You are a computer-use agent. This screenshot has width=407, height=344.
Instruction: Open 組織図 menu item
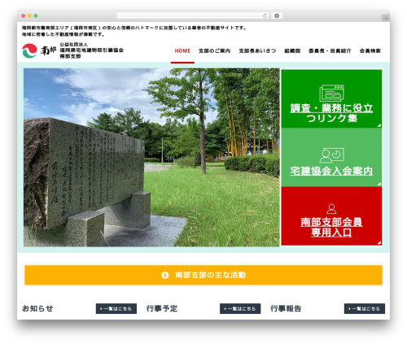(x=292, y=50)
